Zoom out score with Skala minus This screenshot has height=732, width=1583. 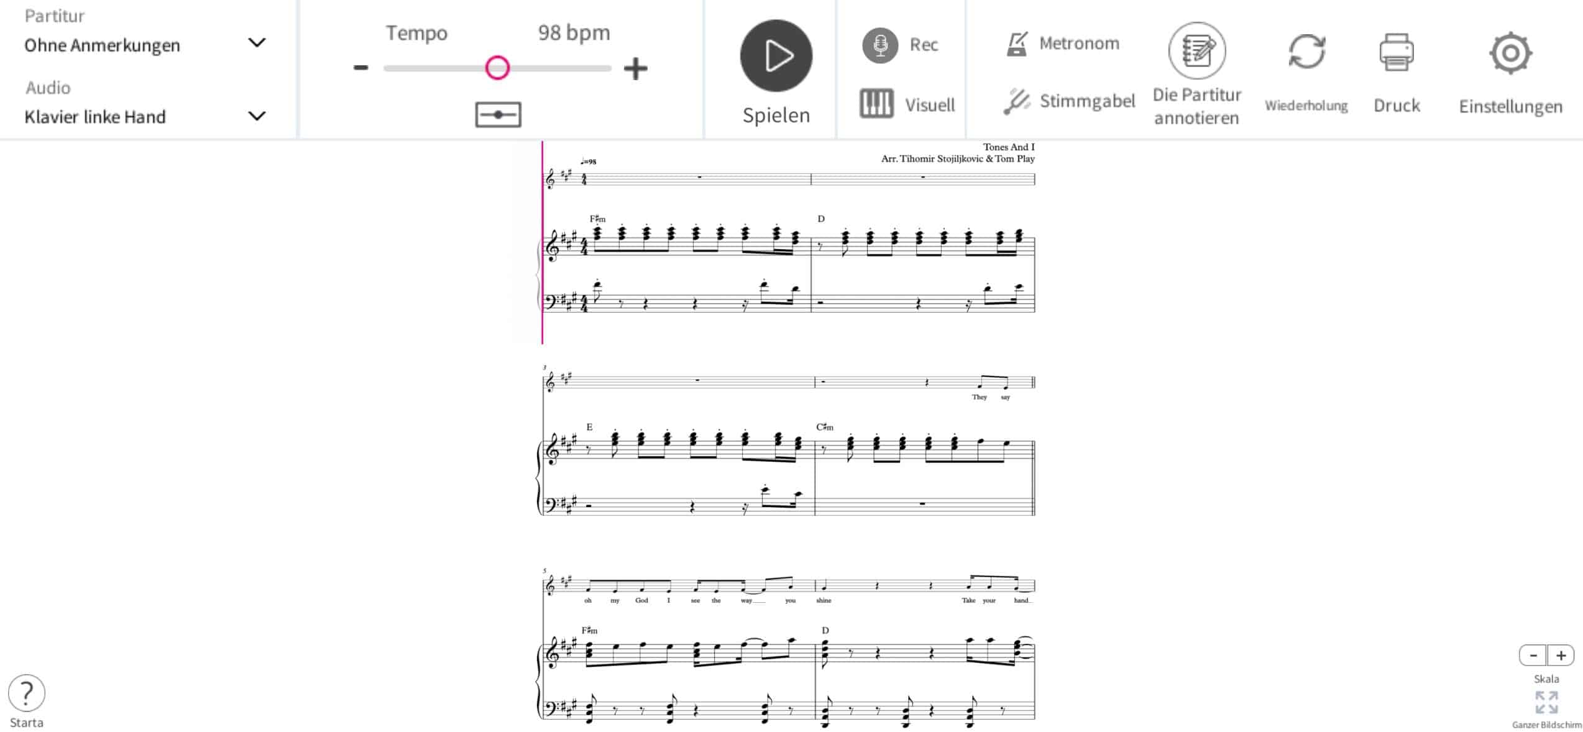1533,656
